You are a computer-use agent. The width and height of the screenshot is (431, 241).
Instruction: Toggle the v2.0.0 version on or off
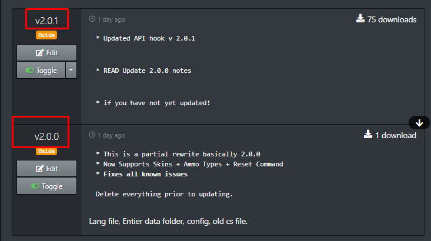tap(46, 186)
